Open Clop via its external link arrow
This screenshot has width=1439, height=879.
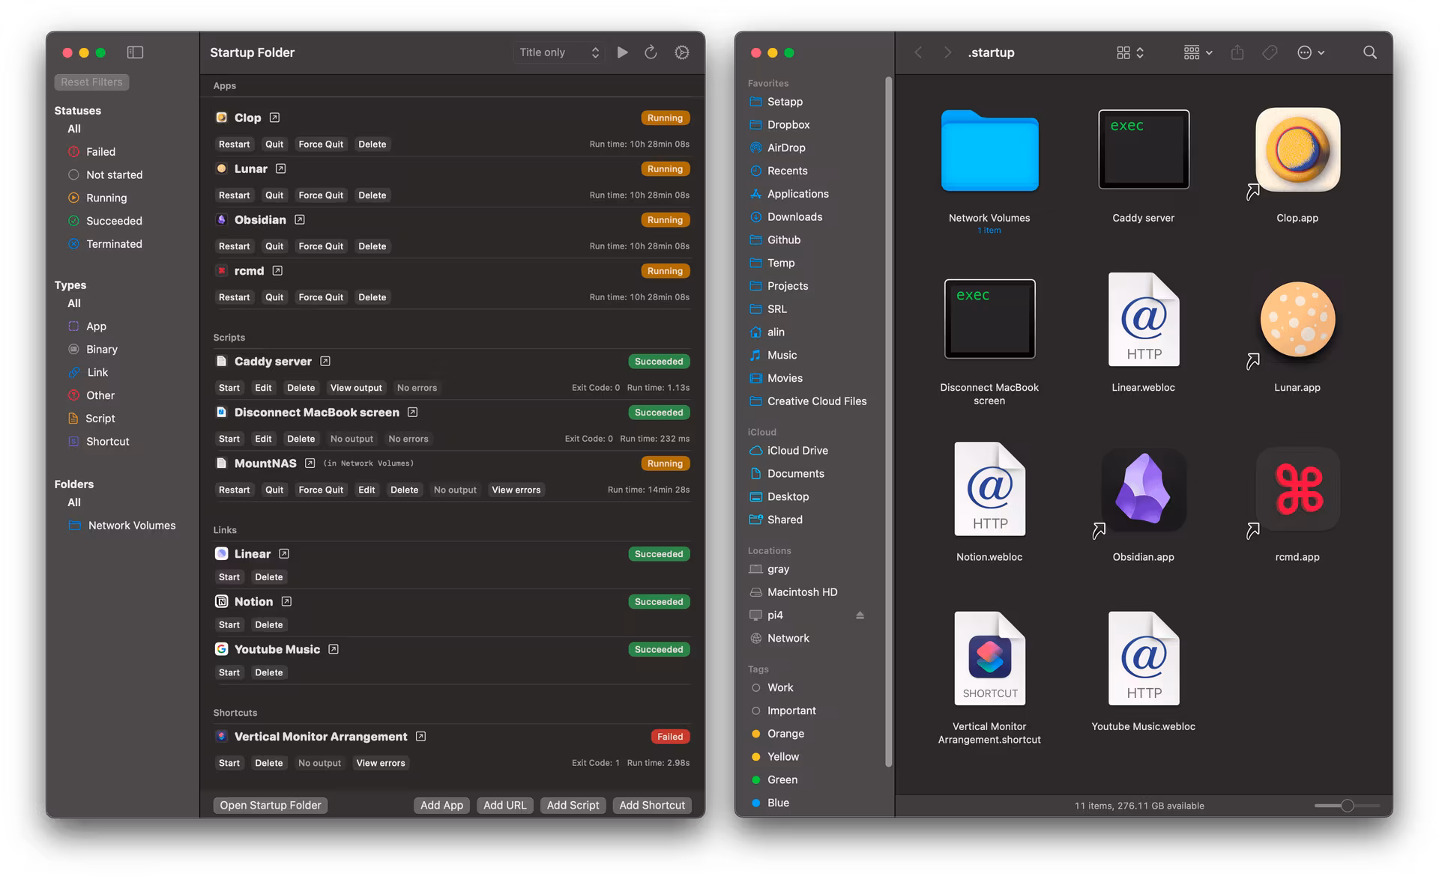click(274, 118)
